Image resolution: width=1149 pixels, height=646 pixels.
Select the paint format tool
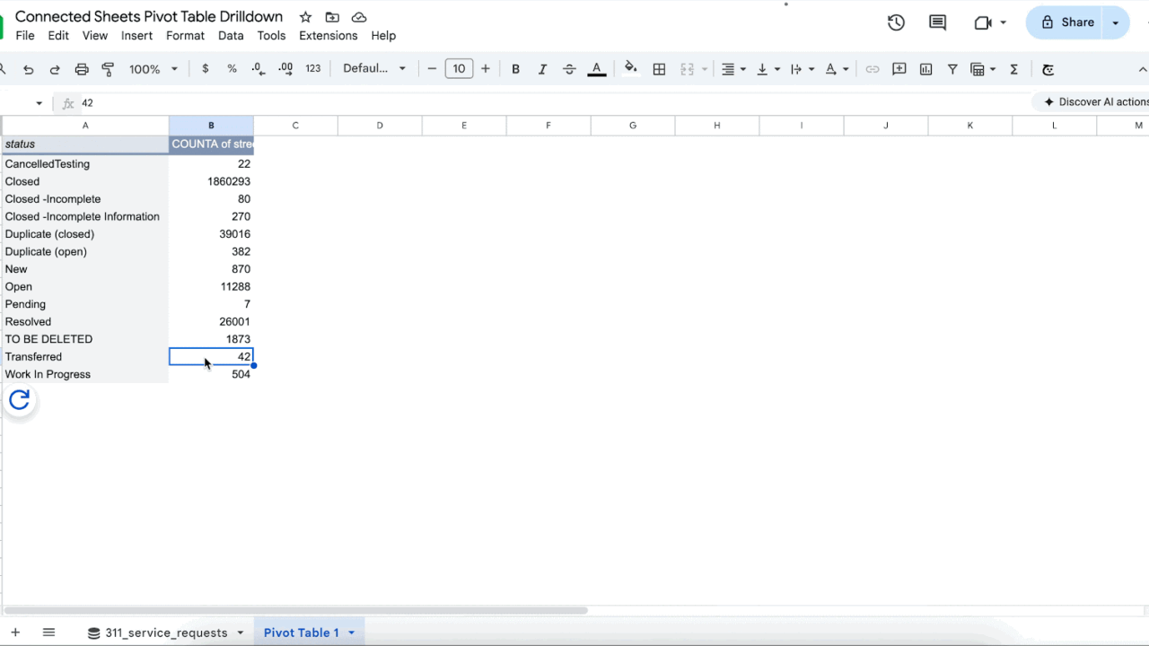[109, 69]
